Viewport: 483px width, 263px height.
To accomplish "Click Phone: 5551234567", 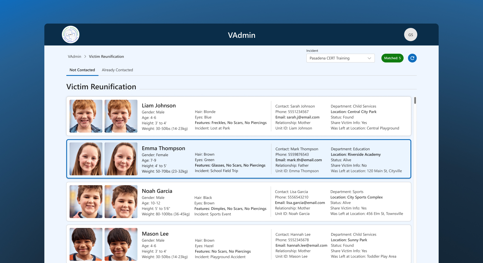I will (x=292, y=112).
